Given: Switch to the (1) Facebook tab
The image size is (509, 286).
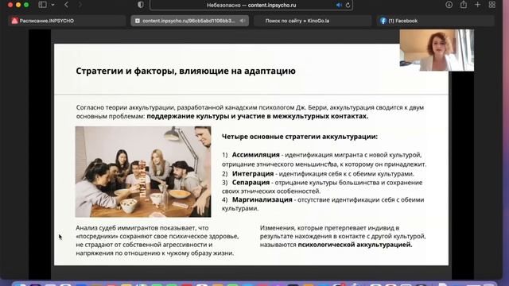Looking at the screenshot, I should click(435, 21).
